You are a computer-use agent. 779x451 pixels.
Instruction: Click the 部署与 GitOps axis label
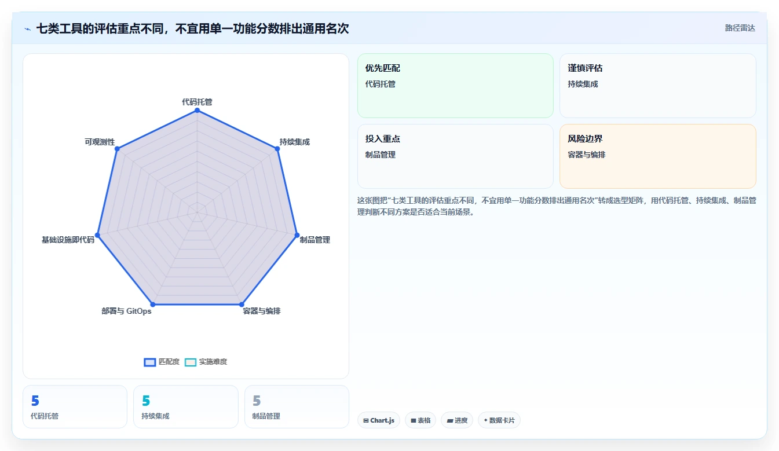coord(126,311)
